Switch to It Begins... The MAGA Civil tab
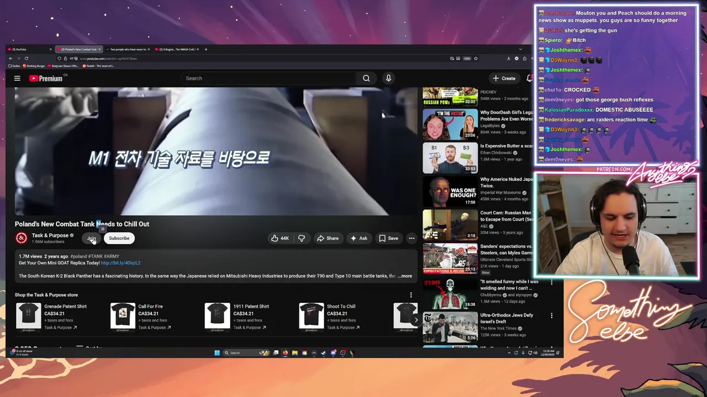Viewport: 707px width, 397px height. tap(177, 50)
